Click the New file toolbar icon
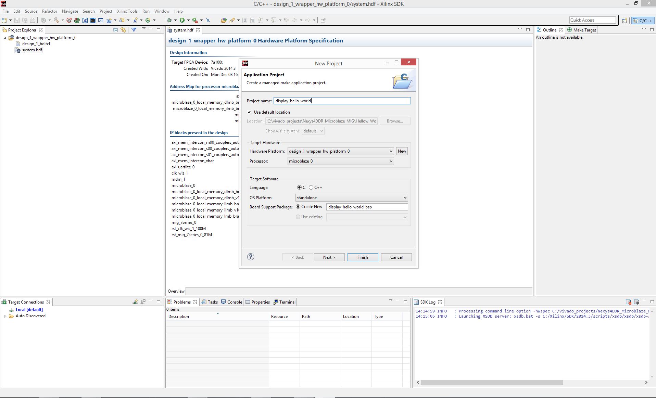656x398 pixels. [x=4, y=20]
